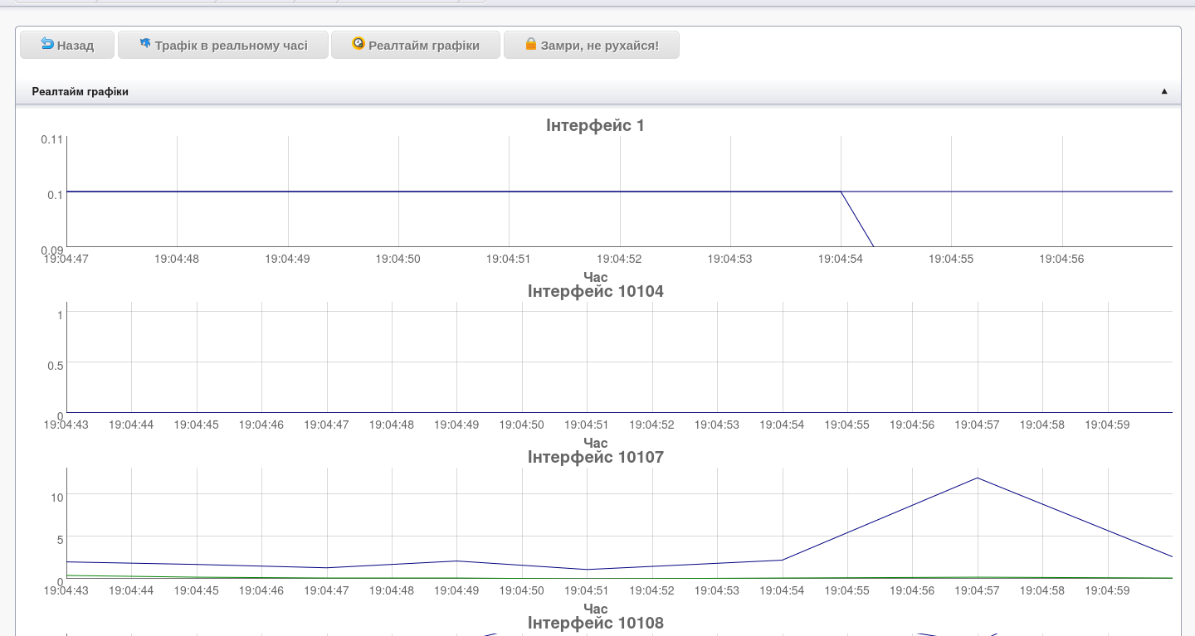The width and height of the screenshot is (1195, 636).
Task: Click the 'Інтерфейс 10108' chart heading
Action: coord(595,623)
